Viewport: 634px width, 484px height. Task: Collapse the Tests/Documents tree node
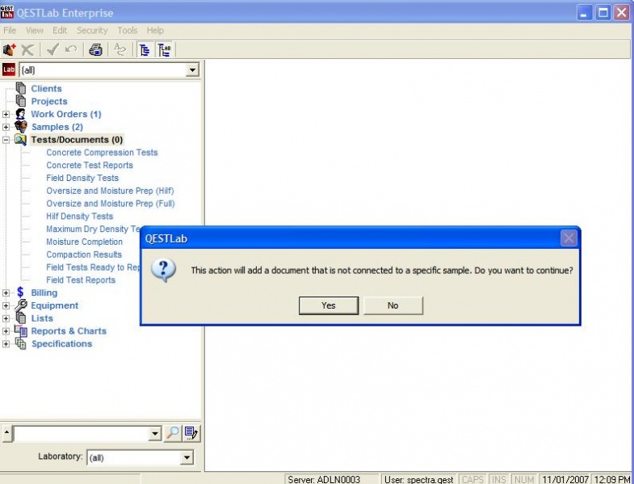click(6, 140)
